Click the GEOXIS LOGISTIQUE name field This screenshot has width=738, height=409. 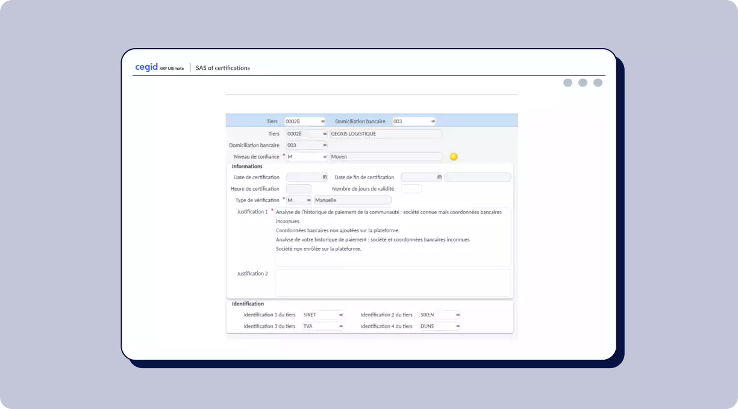click(x=385, y=134)
